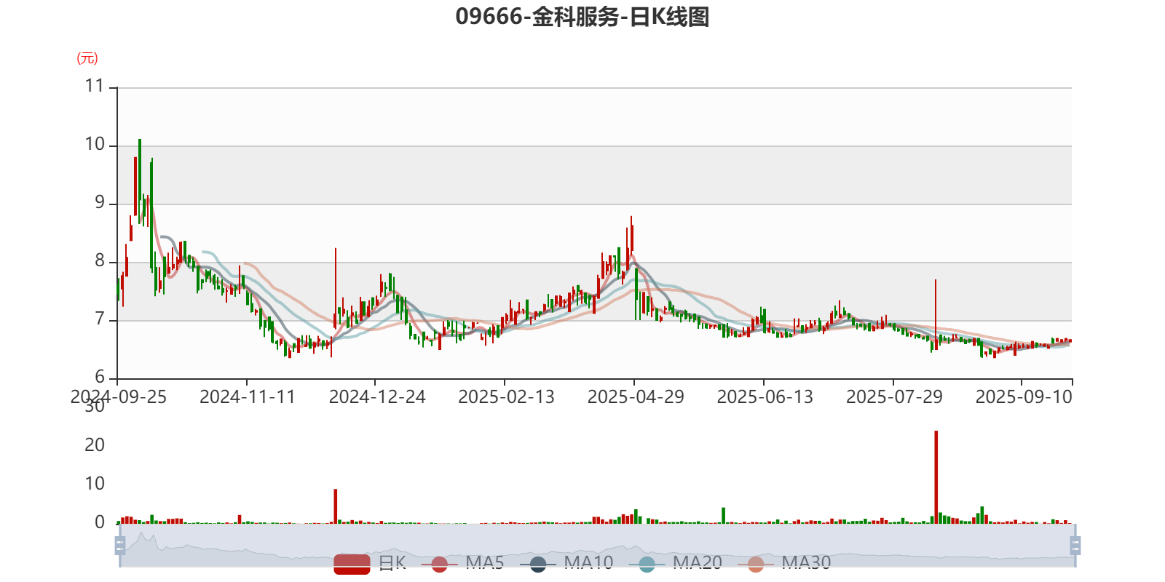Click the volume axis label 10
The image size is (1165, 582).
tap(95, 483)
